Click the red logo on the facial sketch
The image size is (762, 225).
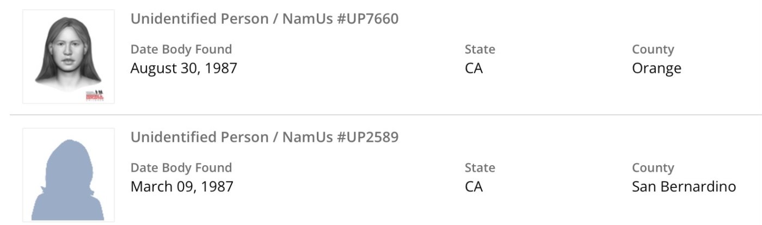click(94, 96)
